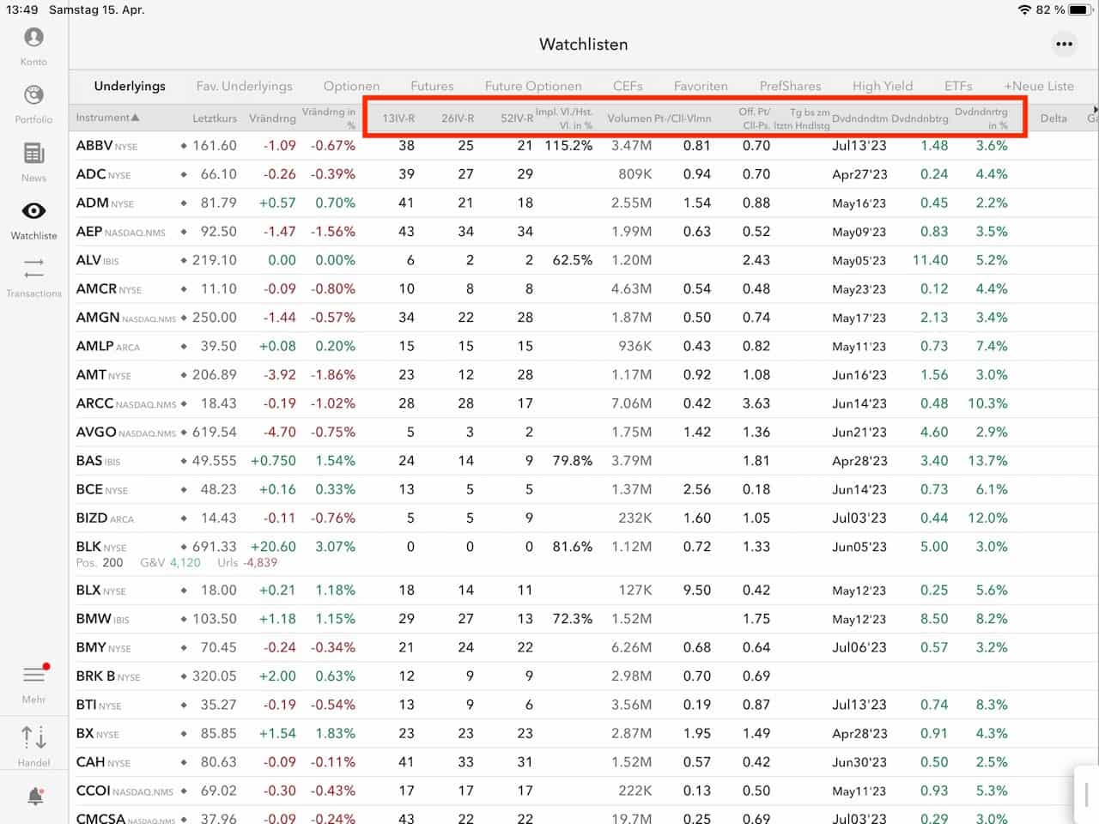Switch to the Favoriten tab
Image resolution: width=1099 pixels, height=824 pixels.
point(701,86)
